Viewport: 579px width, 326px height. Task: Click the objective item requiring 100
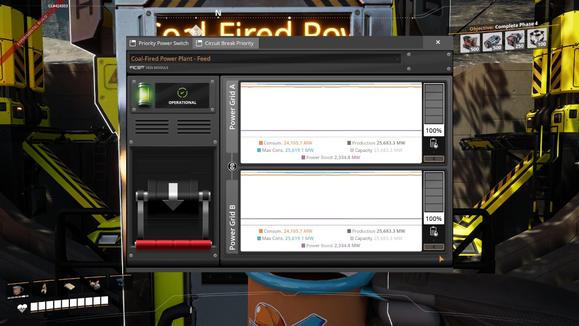pos(537,40)
